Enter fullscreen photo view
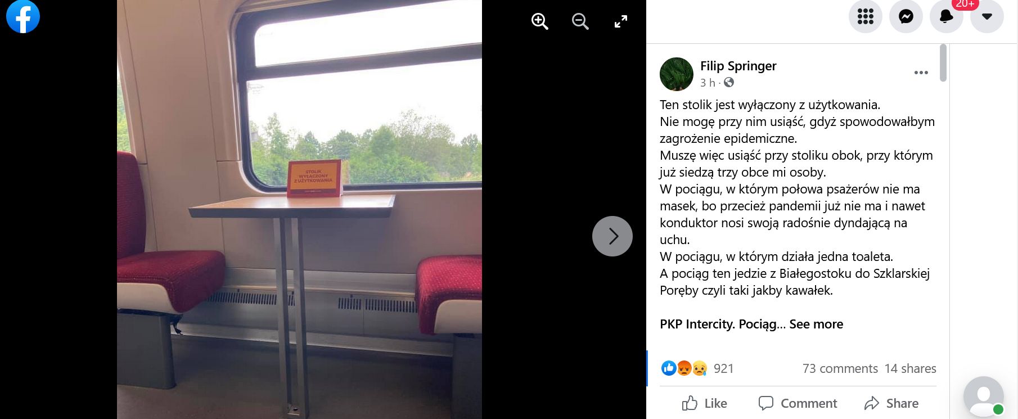The height and width of the screenshot is (419, 1018). [x=621, y=22]
